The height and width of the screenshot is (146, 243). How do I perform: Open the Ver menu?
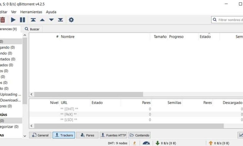[14, 12]
